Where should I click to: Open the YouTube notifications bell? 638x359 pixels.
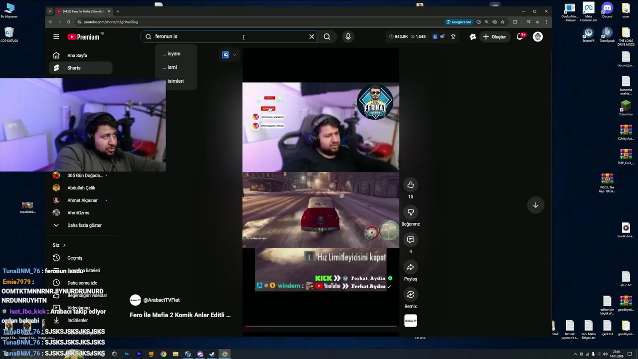(520, 36)
